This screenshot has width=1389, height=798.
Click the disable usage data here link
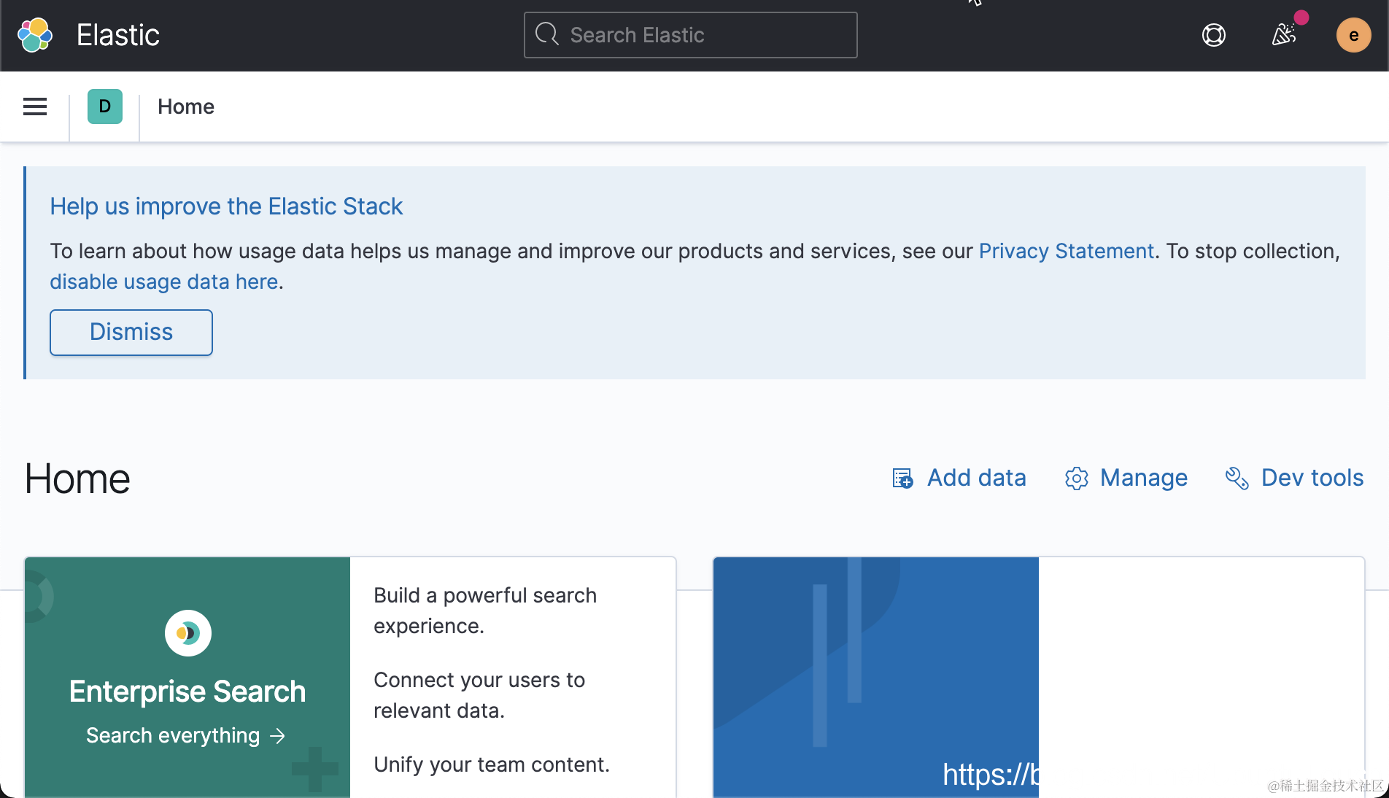pos(164,282)
